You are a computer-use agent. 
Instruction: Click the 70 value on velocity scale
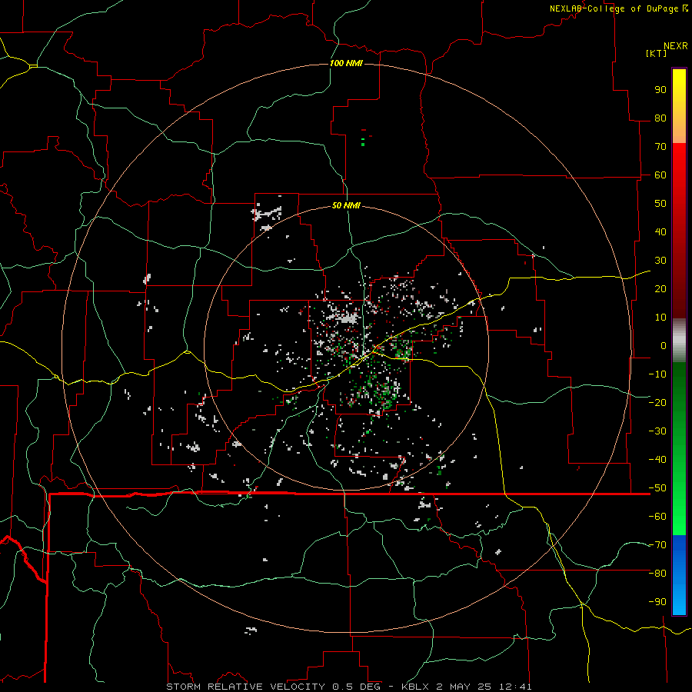[x=660, y=147]
